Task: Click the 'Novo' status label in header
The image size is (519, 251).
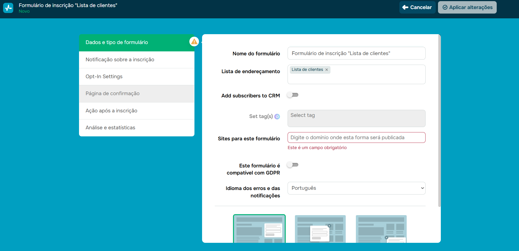Action: pos(24,11)
